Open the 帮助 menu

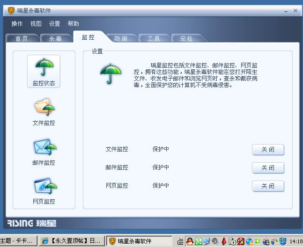(x=73, y=24)
